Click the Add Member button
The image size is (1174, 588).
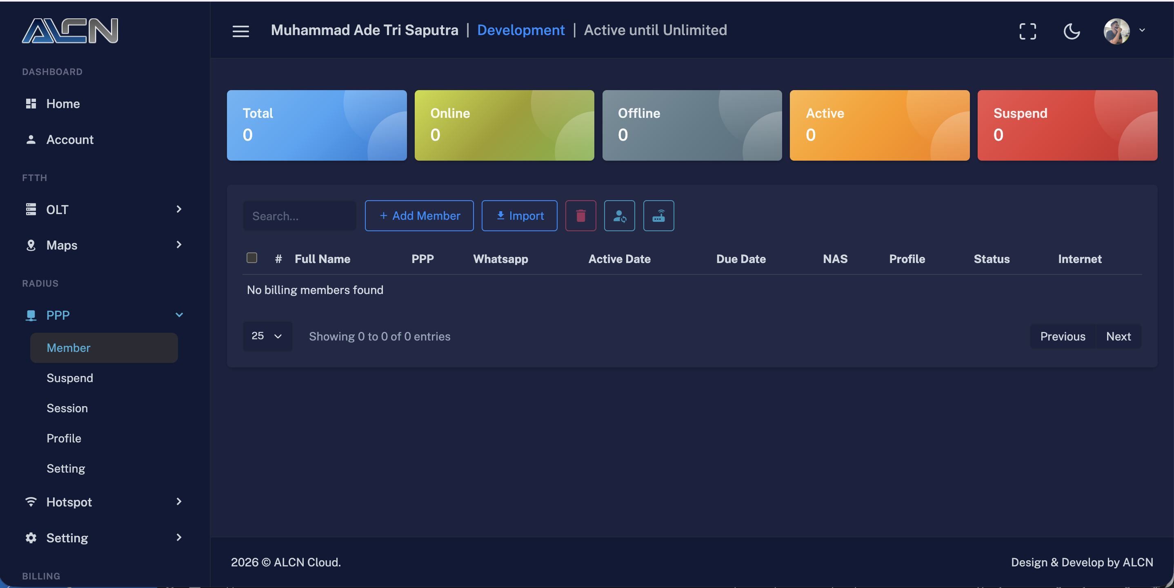[419, 216]
